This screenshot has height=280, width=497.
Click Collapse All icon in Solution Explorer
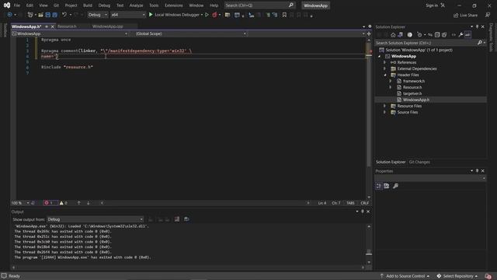click(437, 35)
